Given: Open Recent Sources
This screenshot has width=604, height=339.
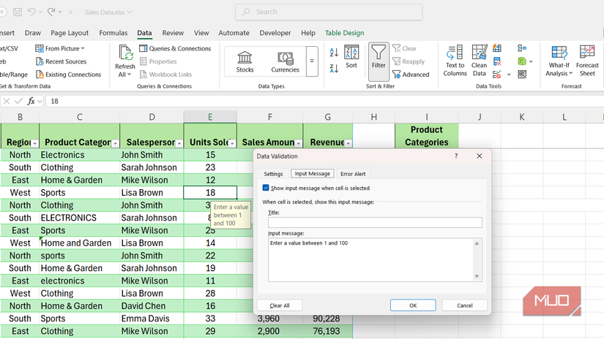Looking at the screenshot, I should click(x=61, y=61).
